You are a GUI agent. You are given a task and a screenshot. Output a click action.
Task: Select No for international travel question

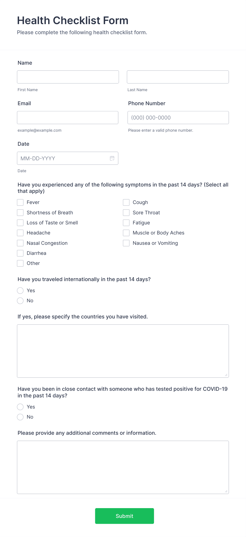coord(20,301)
